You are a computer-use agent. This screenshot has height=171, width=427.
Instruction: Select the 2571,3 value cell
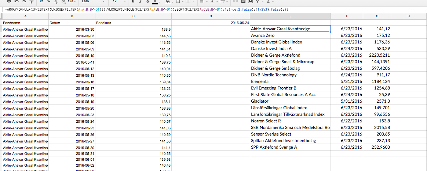pos(377,101)
